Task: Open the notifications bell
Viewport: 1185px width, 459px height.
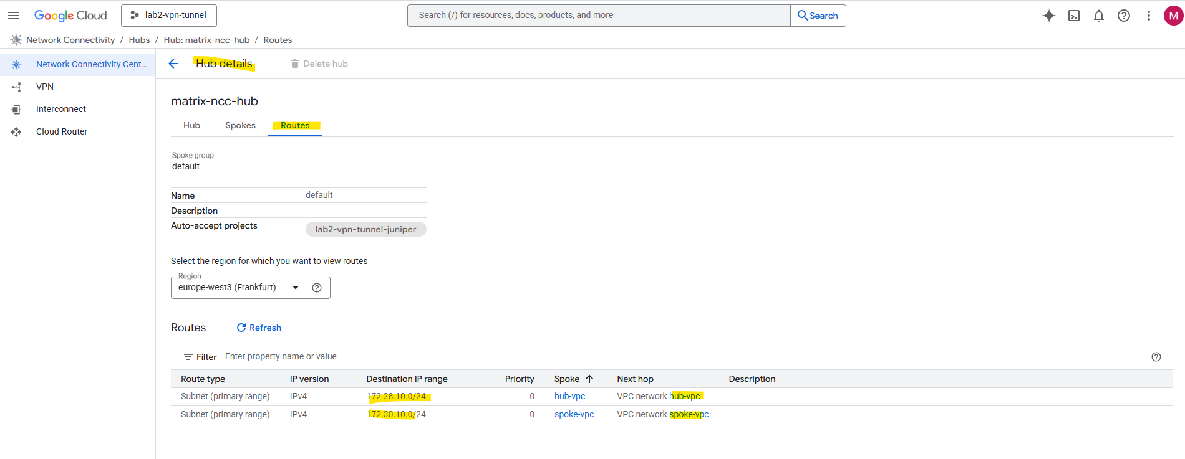Action: coord(1098,16)
